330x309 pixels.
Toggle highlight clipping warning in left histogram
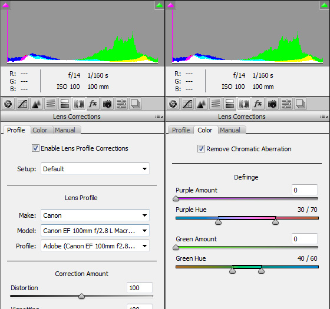click(x=159, y=5)
